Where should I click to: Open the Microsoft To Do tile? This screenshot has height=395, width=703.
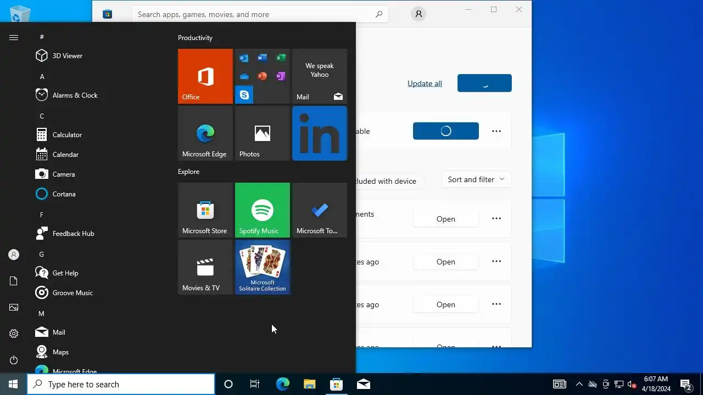coord(320,210)
